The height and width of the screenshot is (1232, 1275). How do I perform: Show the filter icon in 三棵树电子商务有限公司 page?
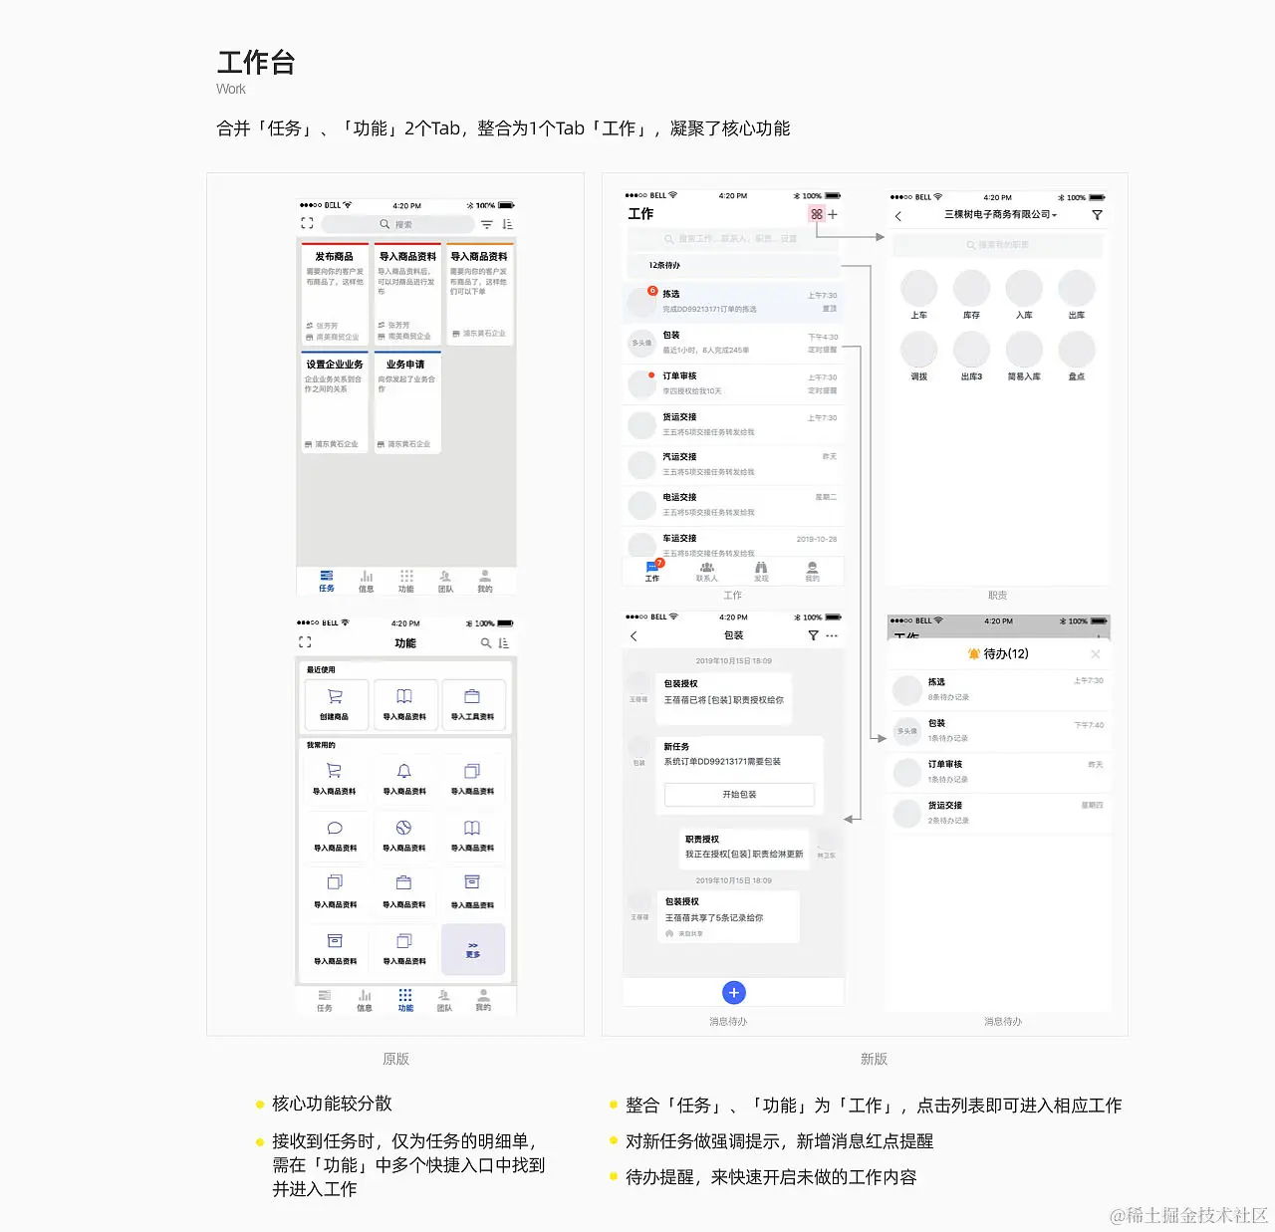pos(1096,214)
